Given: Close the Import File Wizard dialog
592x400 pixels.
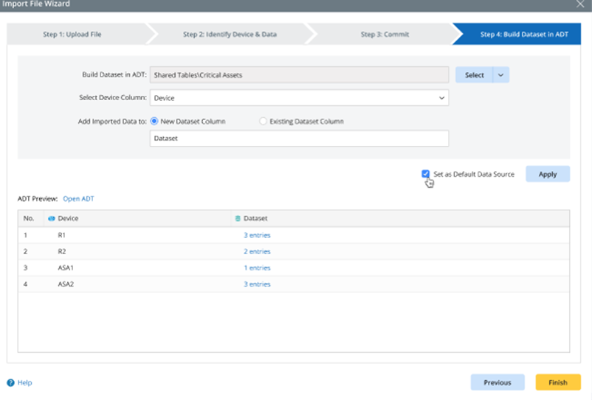Looking at the screenshot, I should pyautogui.click(x=579, y=4).
